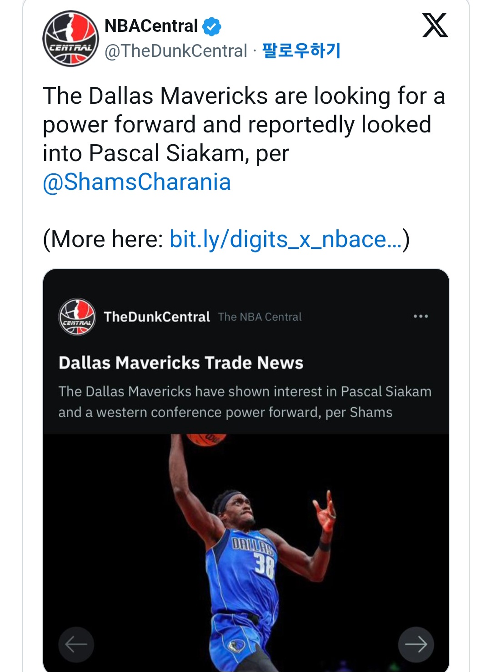Open the @ShamsCharania mention link

click(x=137, y=182)
